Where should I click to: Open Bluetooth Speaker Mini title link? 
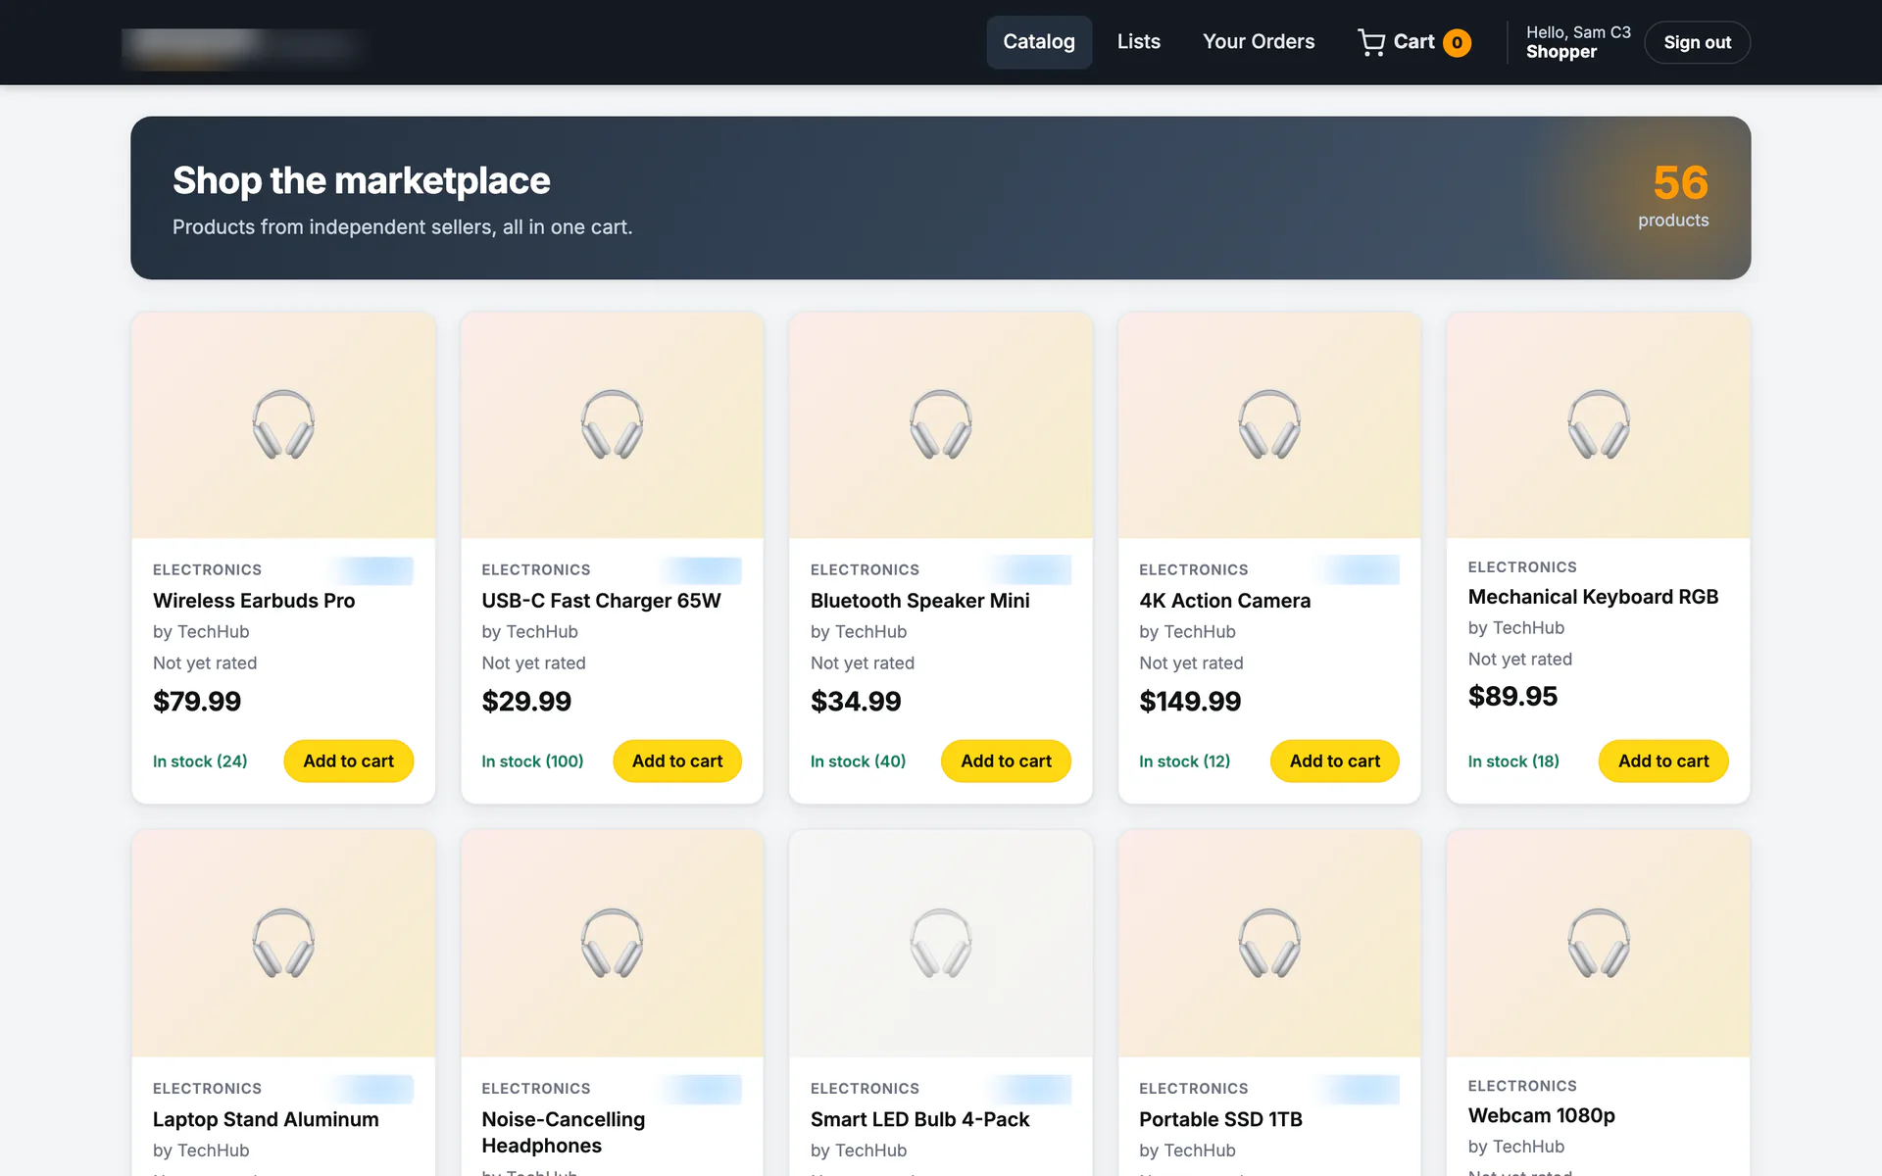pos(919,601)
